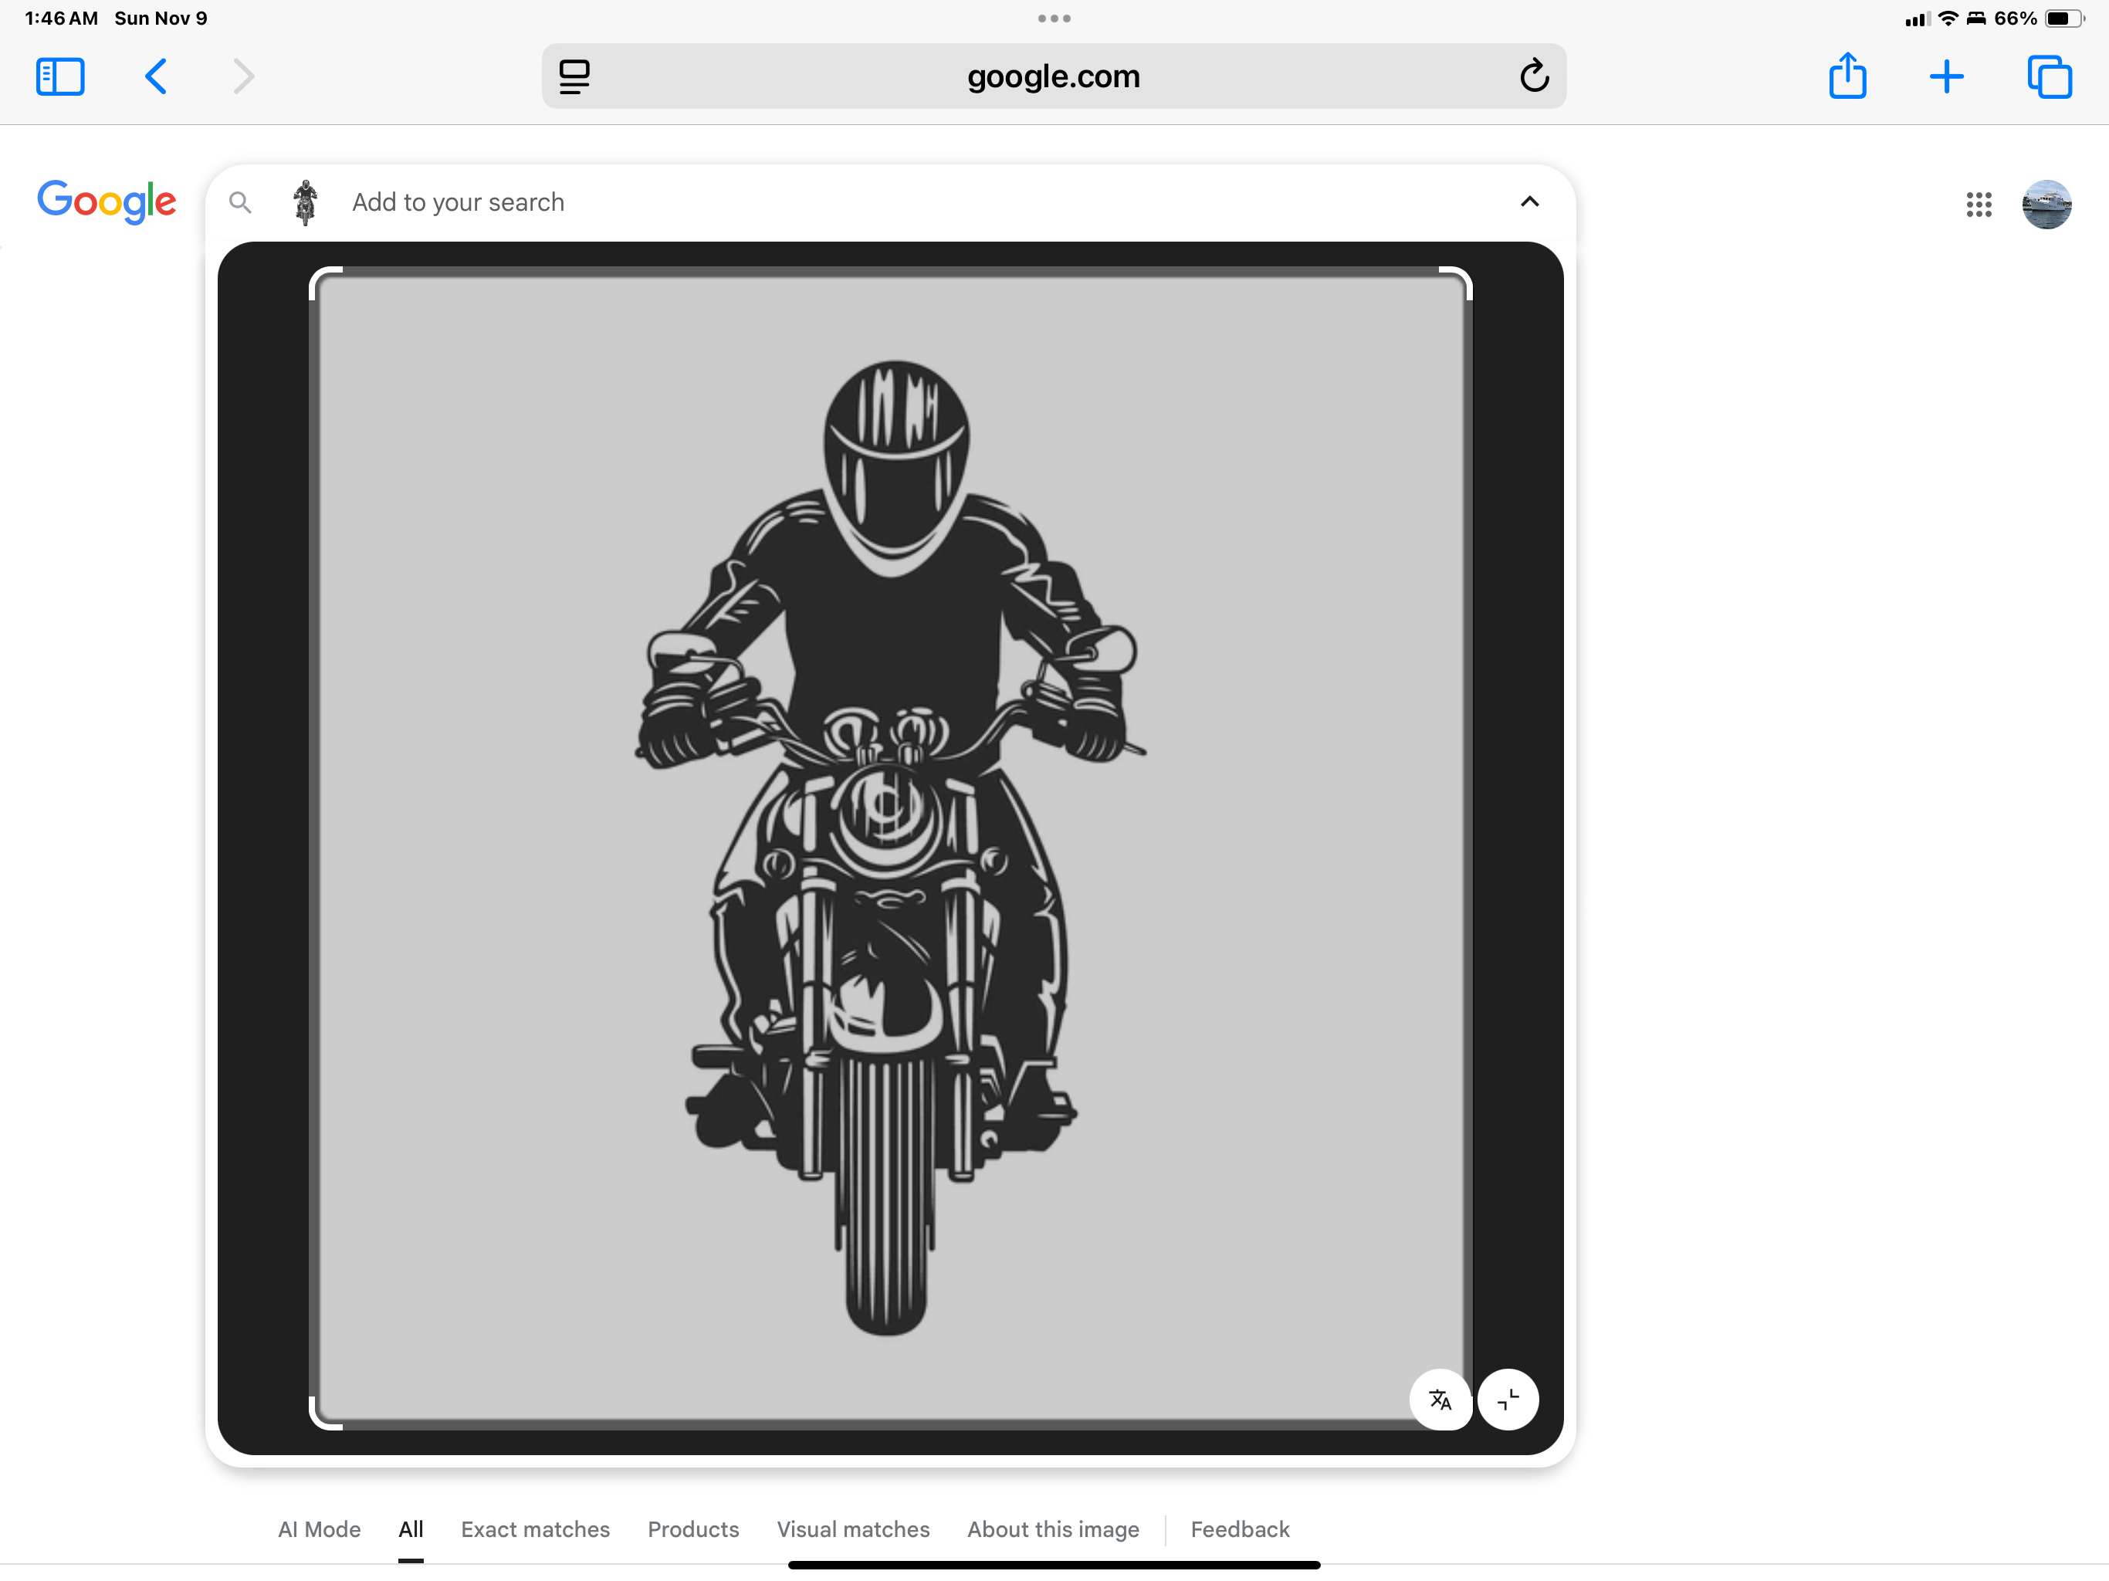Open the Google account profile picture
This screenshot has width=2109, height=1581.
tap(2046, 204)
